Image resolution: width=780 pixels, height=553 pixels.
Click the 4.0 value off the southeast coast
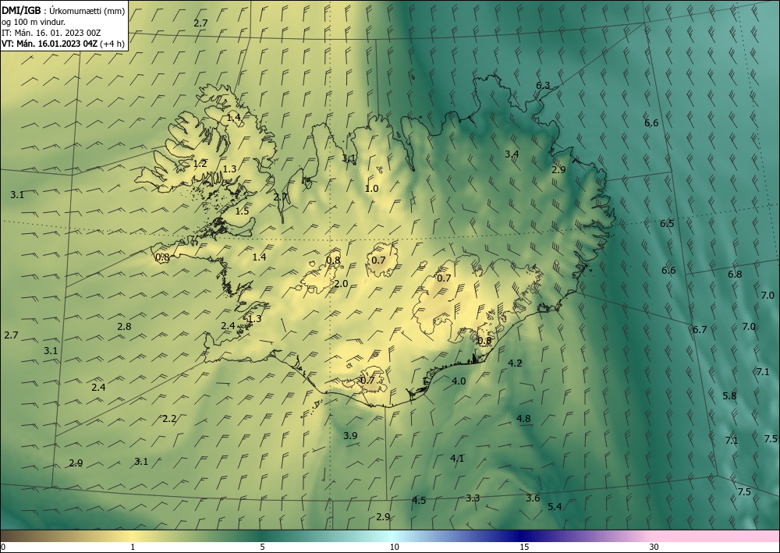pyautogui.click(x=459, y=381)
